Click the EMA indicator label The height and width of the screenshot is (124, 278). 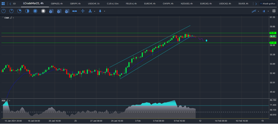[7, 18]
